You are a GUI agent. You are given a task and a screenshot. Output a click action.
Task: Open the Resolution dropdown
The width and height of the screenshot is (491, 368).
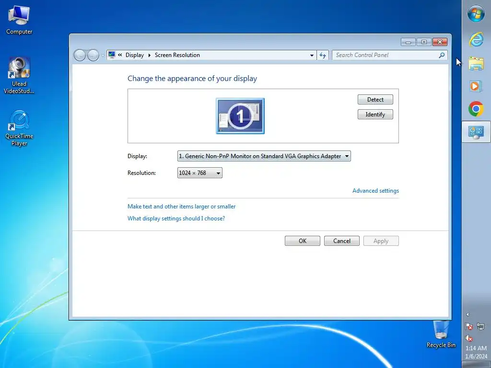[200, 172]
